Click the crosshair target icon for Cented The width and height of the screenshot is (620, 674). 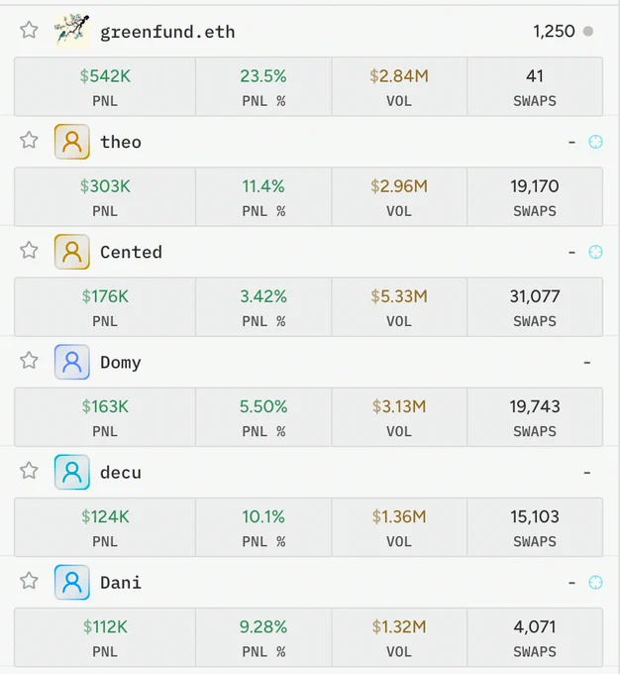(x=595, y=252)
